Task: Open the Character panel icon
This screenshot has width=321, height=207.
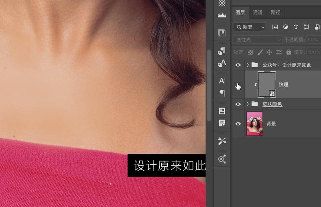Action: pos(222,81)
